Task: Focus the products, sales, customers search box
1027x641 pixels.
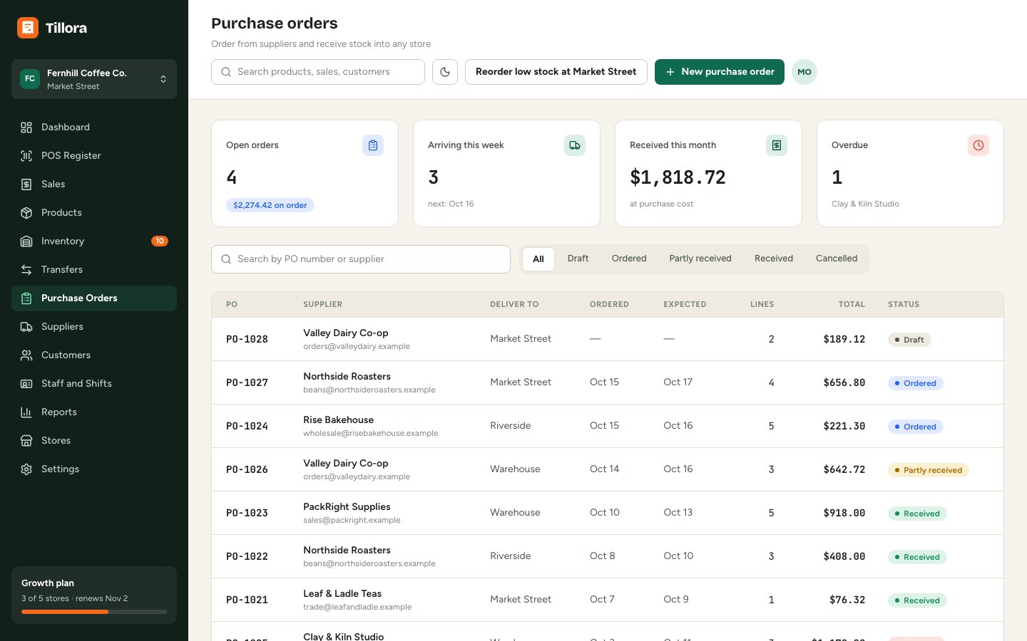Action: 318,72
